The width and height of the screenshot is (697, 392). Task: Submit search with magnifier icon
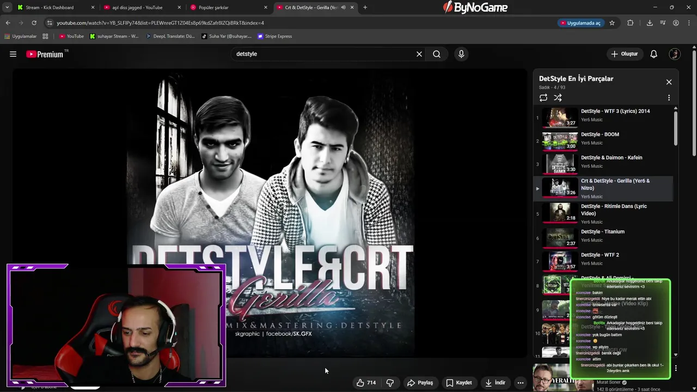point(437,54)
